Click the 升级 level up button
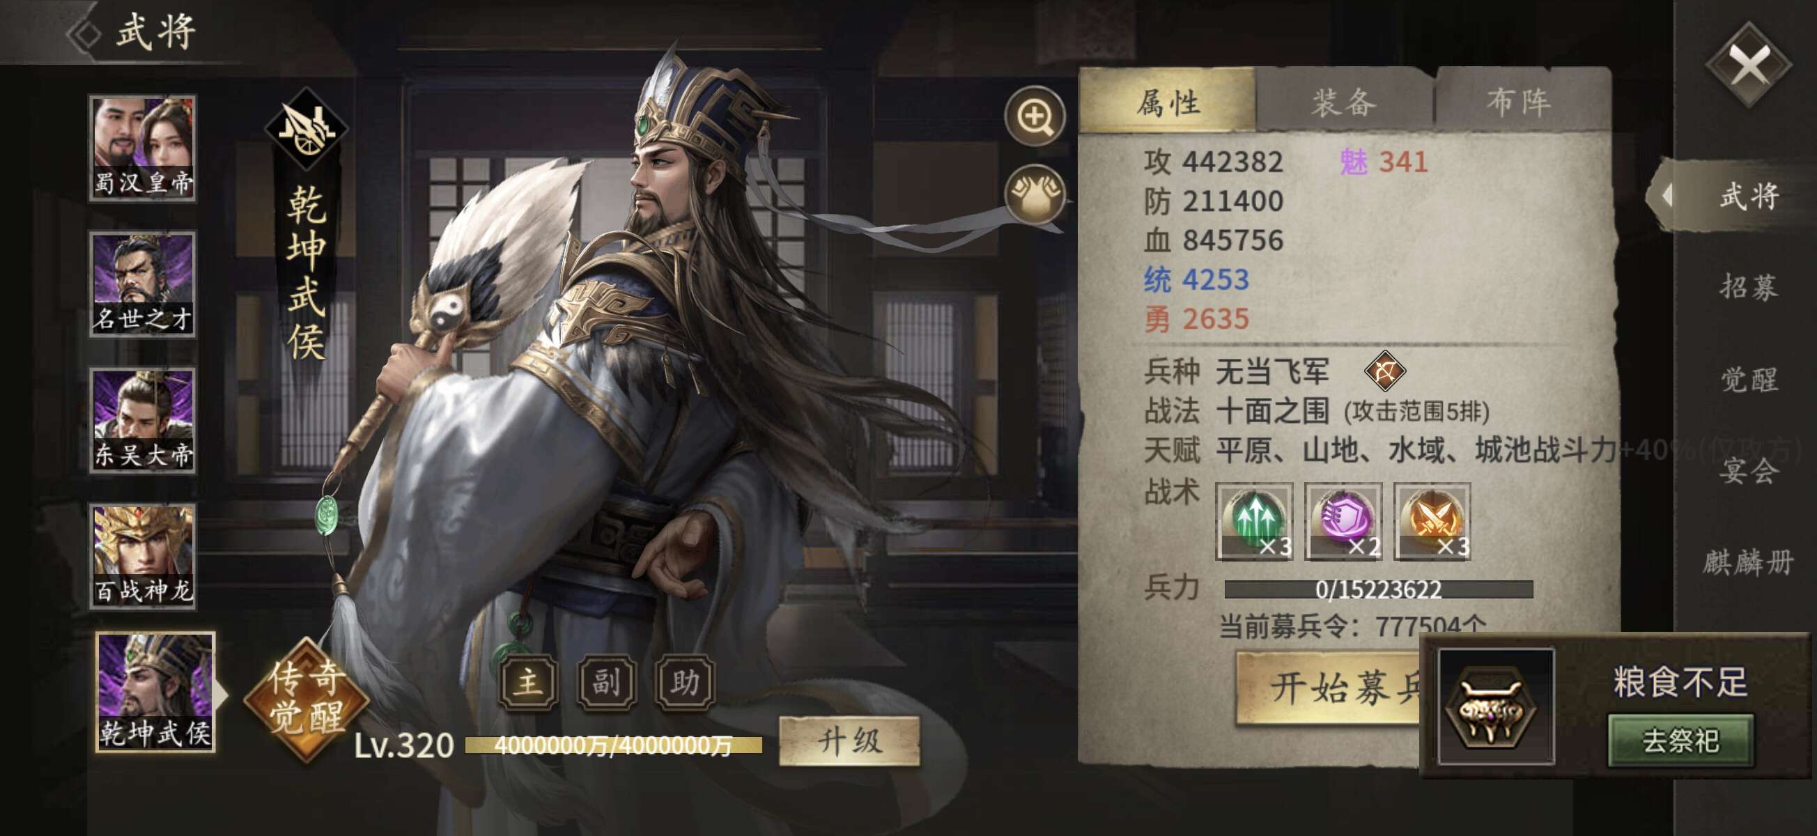 pos(849,741)
